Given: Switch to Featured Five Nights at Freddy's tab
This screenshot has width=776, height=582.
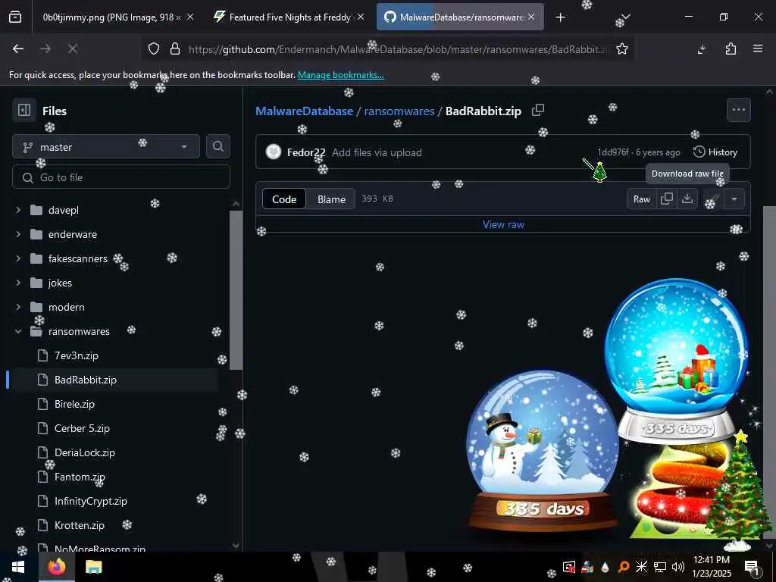Looking at the screenshot, I should [x=289, y=17].
